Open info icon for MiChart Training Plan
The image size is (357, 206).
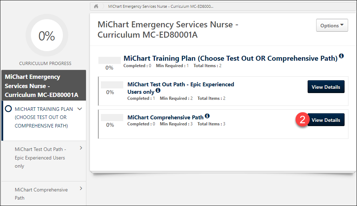click(x=341, y=56)
